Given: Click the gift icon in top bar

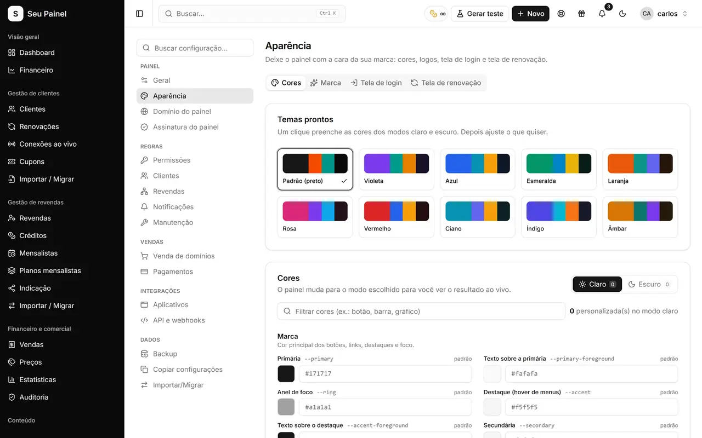Looking at the screenshot, I should [581, 14].
